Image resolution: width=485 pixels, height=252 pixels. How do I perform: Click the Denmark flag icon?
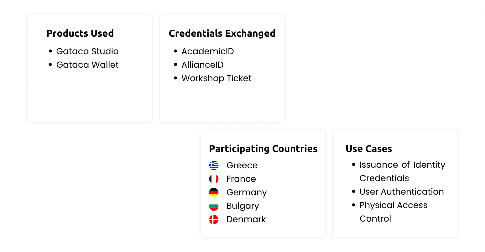[x=214, y=219]
